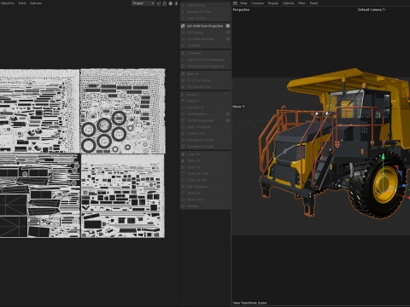Image resolution: width=410 pixels, height=307 pixels.
Task: Open the viewport Display menu
Action: [273, 3]
